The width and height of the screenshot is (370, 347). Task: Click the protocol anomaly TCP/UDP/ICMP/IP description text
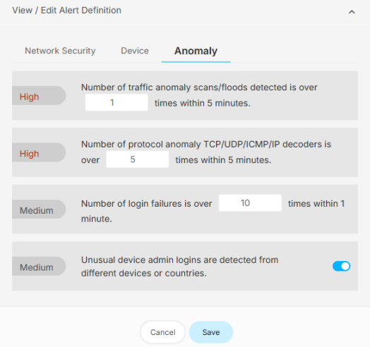click(x=206, y=144)
